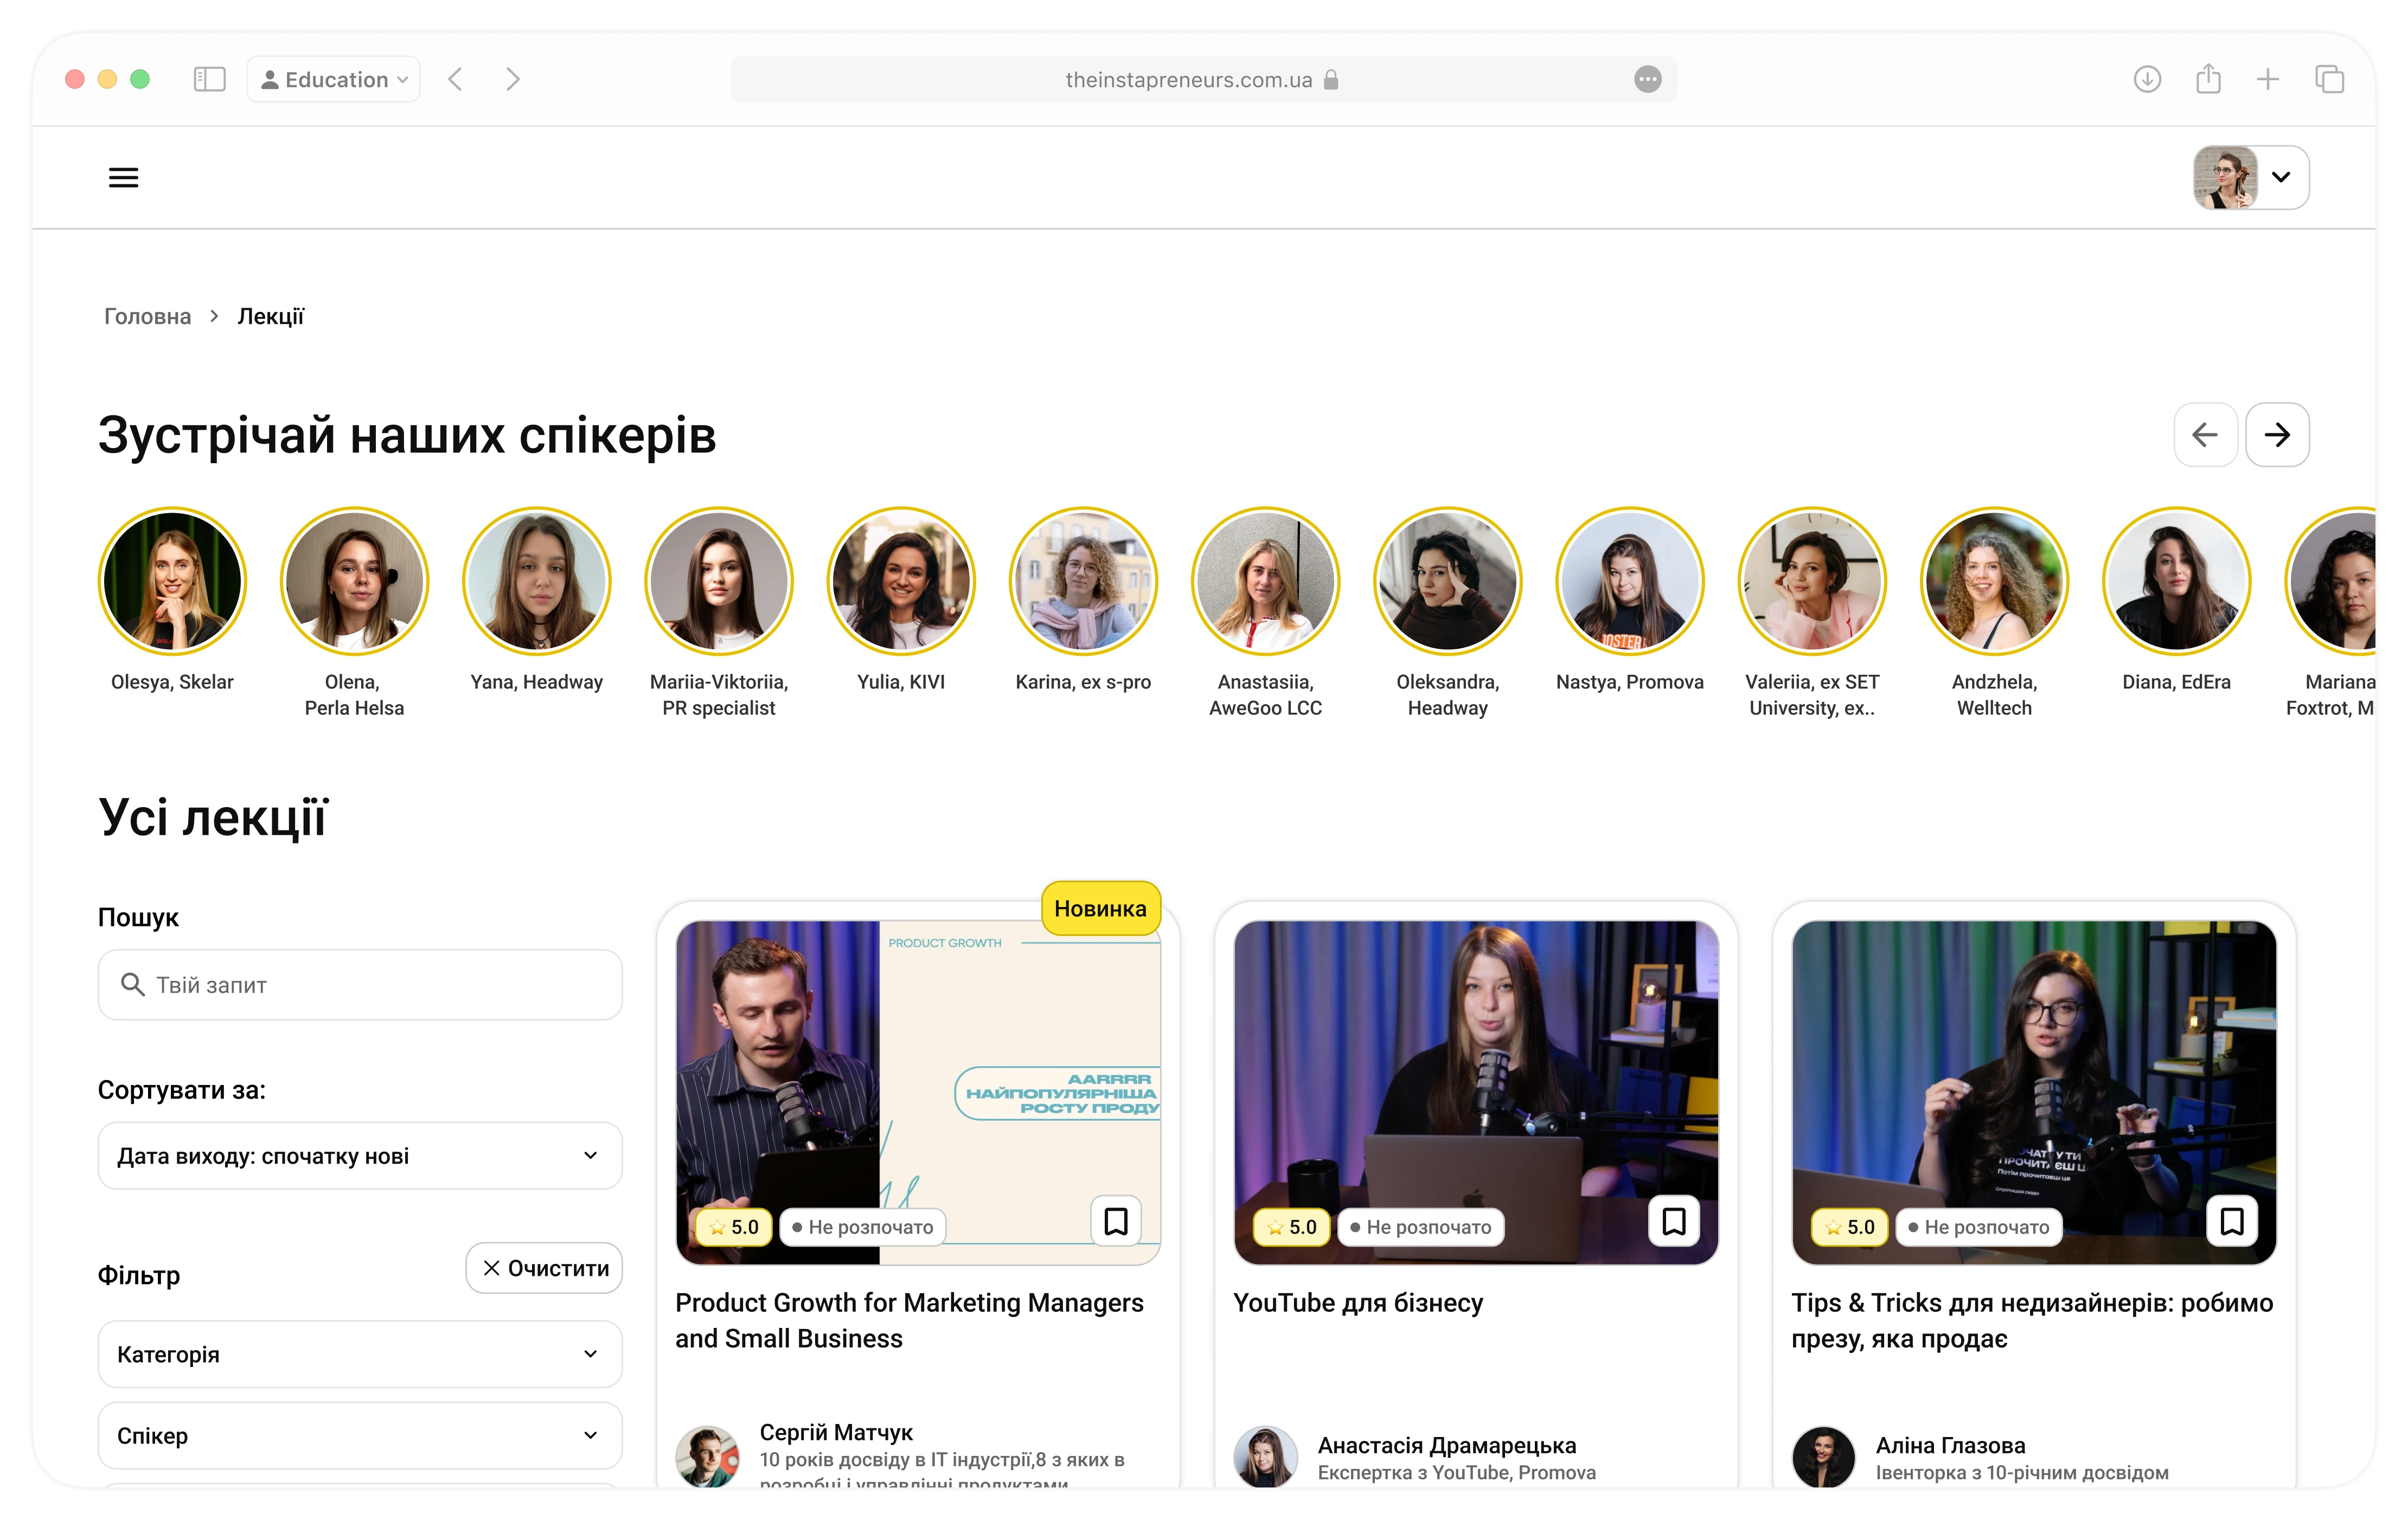Show tab overview icon

[x=2329, y=79]
